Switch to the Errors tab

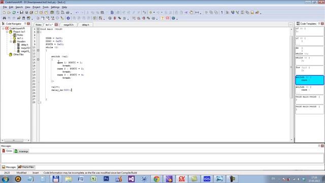pyautogui.click(x=7, y=151)
